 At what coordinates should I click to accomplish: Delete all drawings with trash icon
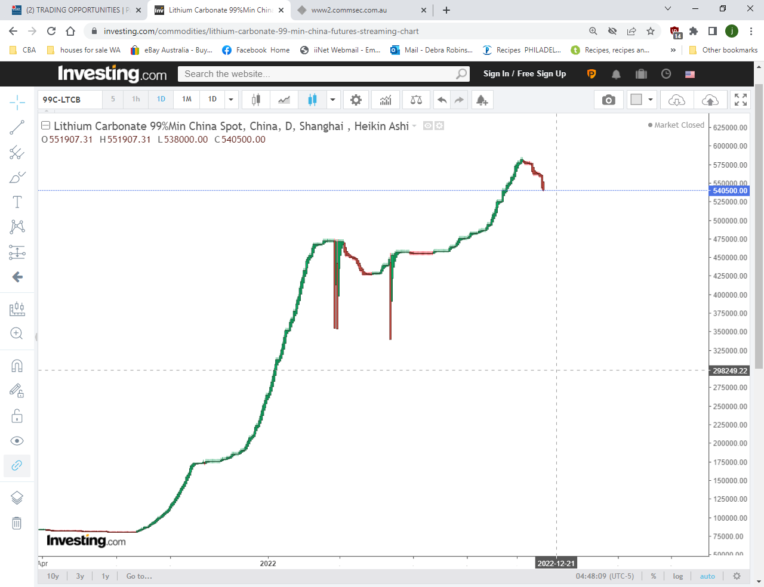17,523
